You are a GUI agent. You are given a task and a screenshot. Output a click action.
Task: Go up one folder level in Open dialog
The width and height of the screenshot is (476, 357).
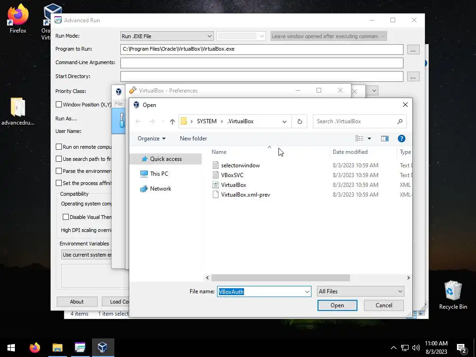pyautogui.click(x=172, y=121)
